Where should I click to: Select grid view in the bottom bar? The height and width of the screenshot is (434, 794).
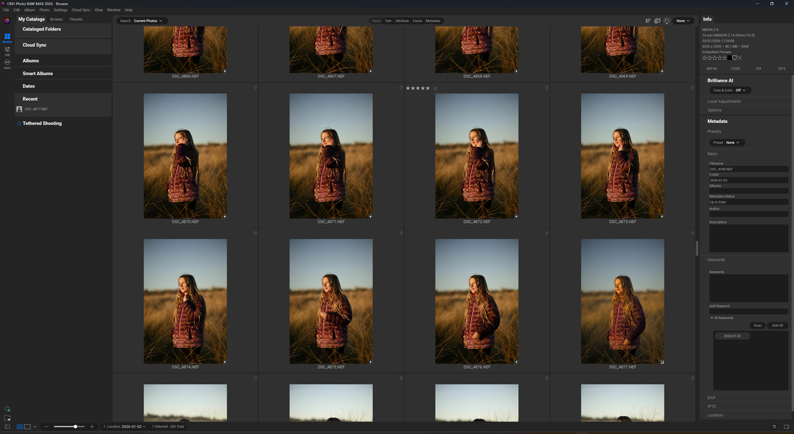click(20, 427)
